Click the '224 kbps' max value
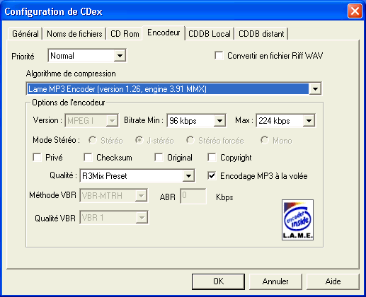The width and height of the screenshot is (366, 297). (274, 121)
